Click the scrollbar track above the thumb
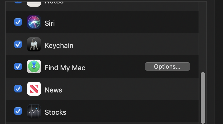This screenshot has height=124, width=223. click(x=203, y=37)
